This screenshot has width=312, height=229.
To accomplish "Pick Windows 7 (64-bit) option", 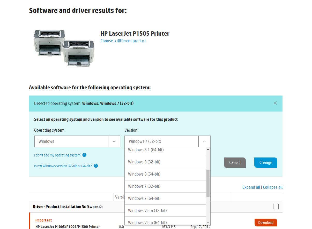I will coord(166,198).
